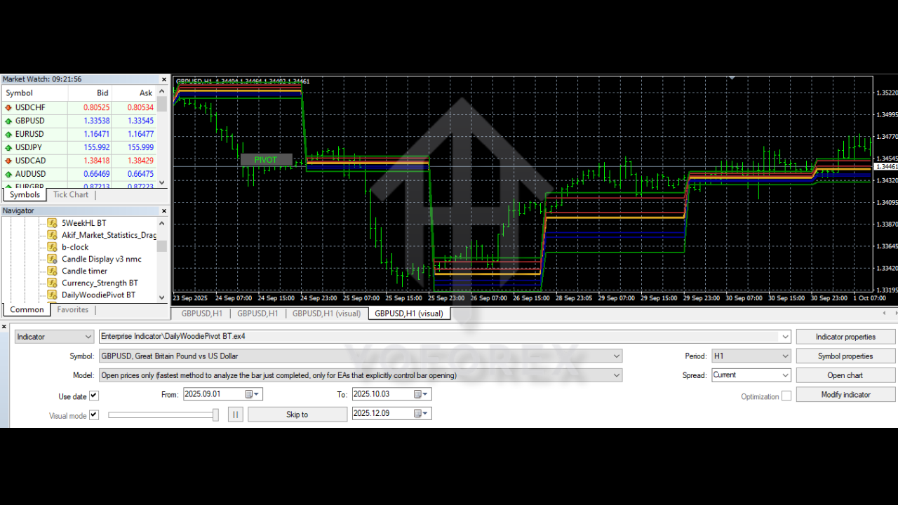
Task: Open the Favorites tab in Navigator
Action: point(72,309)
